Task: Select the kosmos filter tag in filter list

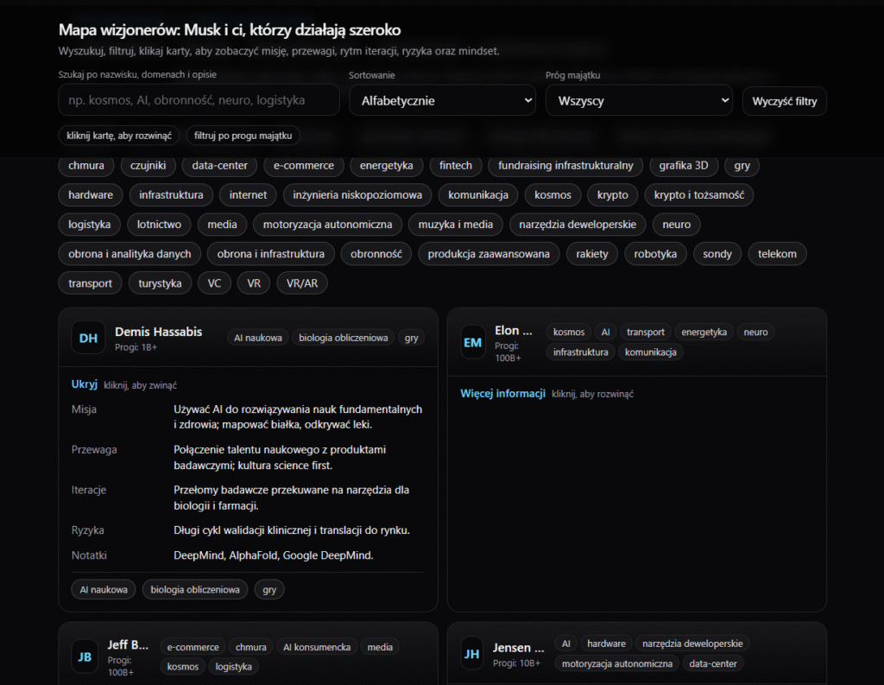Action: pos(552,194)
